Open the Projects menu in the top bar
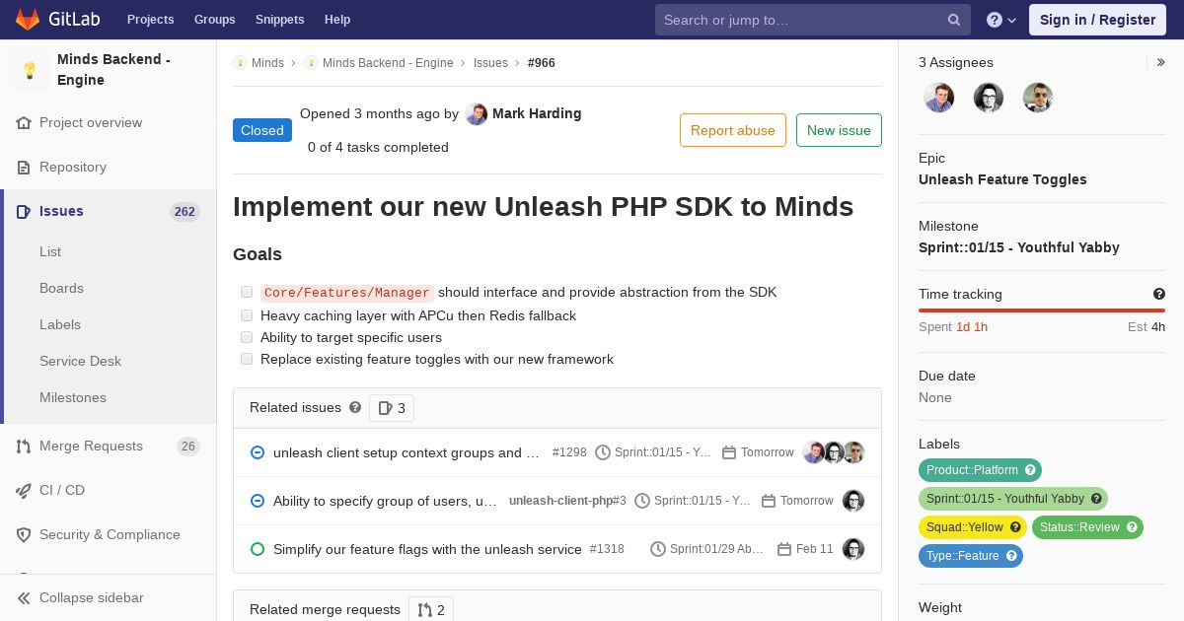 [150, 20]
